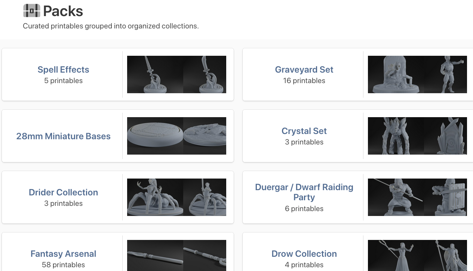Click the Packs chest icon in the header
The height and width of the screenshot is (271, 473).
31,11
